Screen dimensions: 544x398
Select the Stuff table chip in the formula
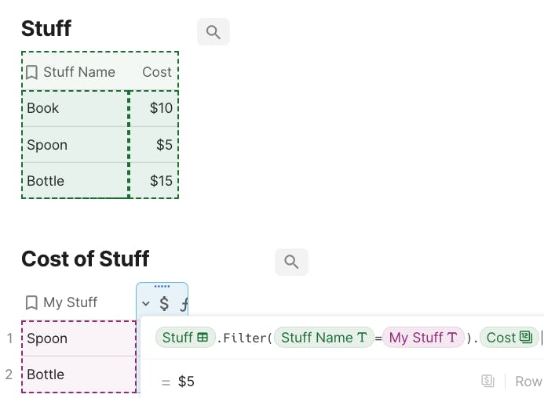click(x=184, y=338)
